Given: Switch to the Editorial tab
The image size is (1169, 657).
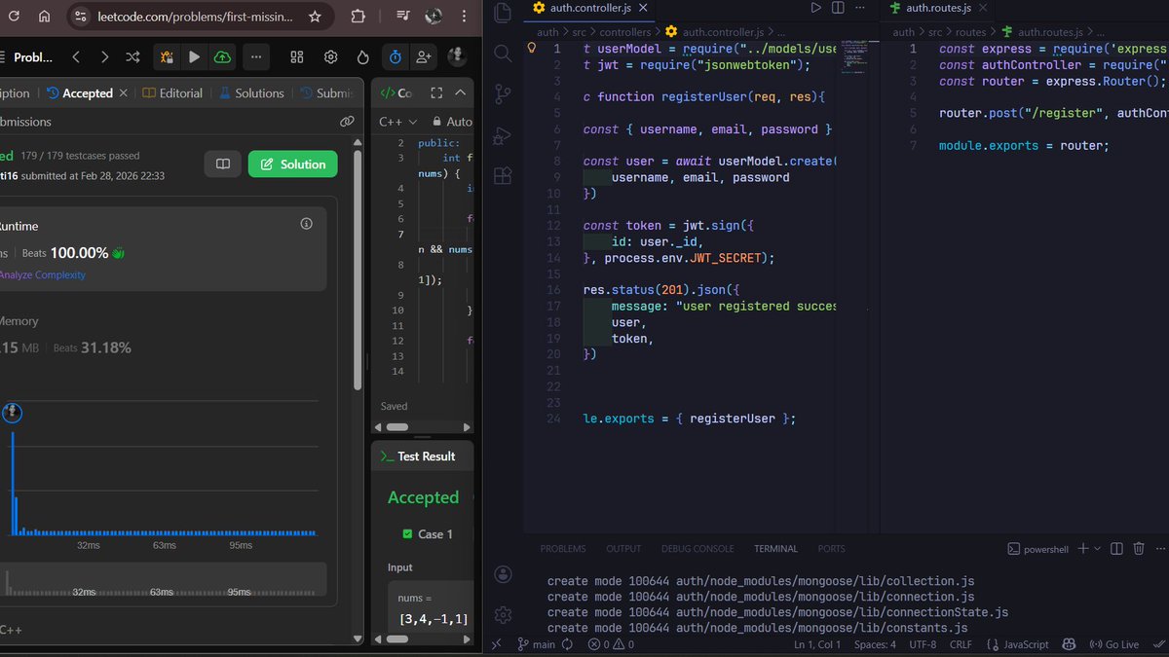Looking at the screenshot, I should [172, 93].
